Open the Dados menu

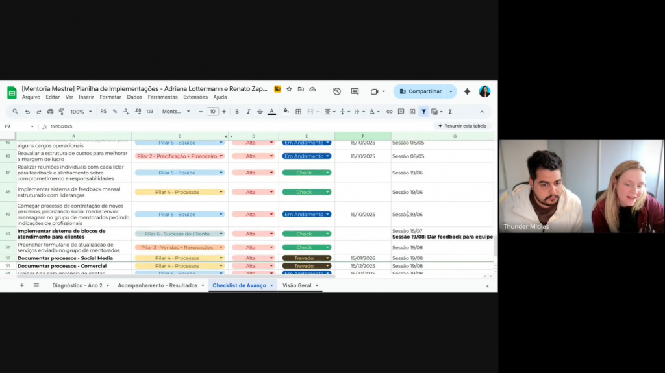(x=134, y=97)
